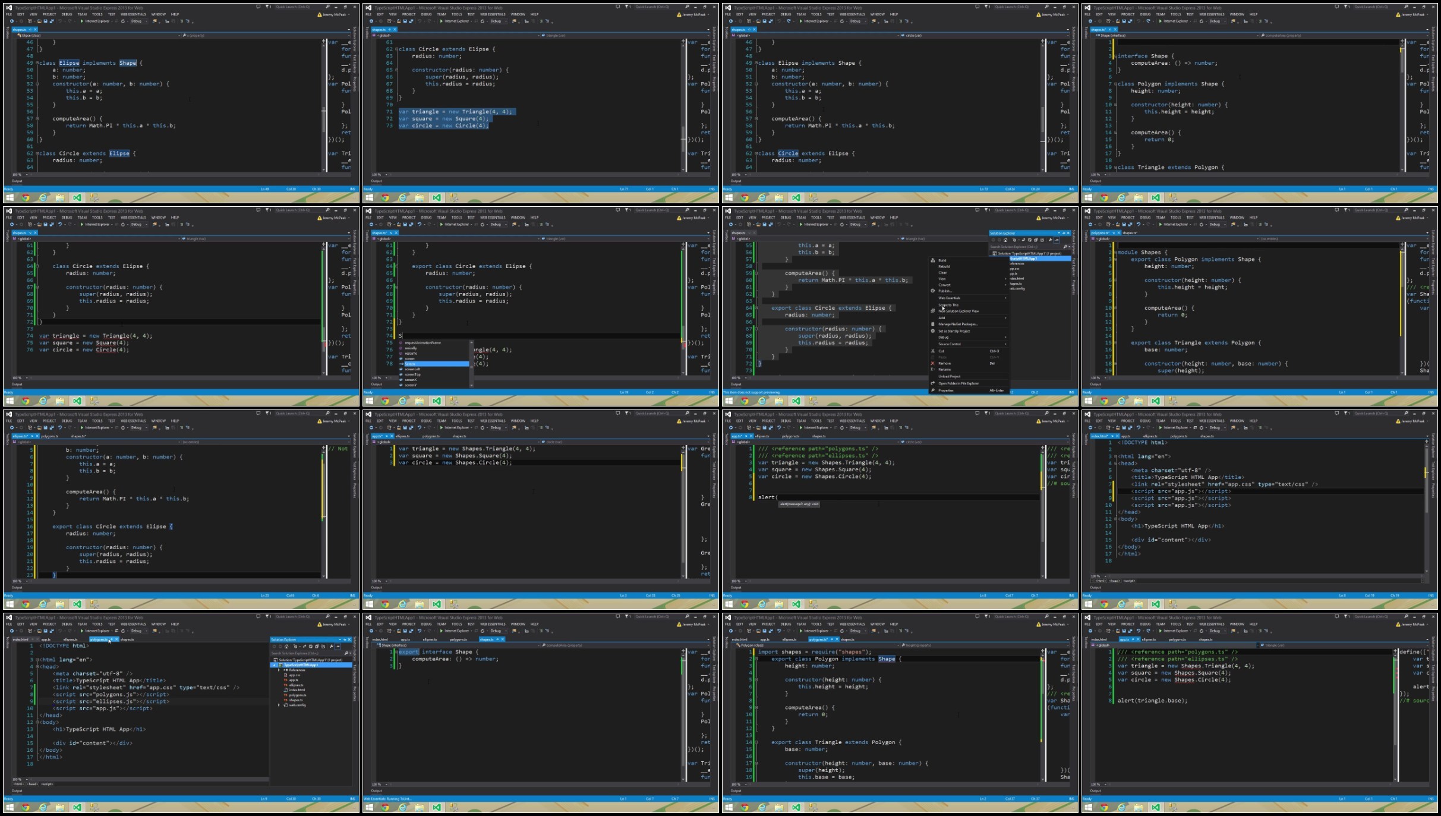1441x816 pixels.
Task: Click the active Undo icon in the autocomplete frame
Action: pyautogui.click(x=420, y=225)
